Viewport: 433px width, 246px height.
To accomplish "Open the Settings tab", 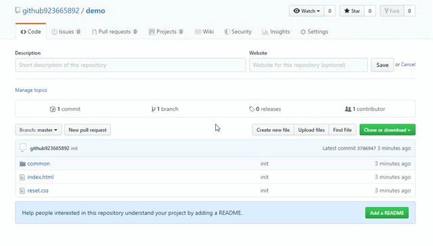I will (314, 32).
